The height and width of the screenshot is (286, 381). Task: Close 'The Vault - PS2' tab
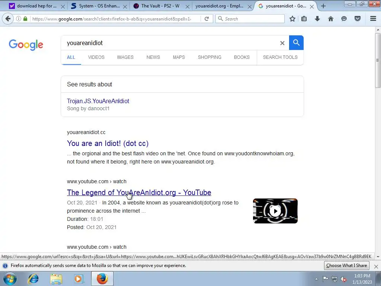click(188, 7)
